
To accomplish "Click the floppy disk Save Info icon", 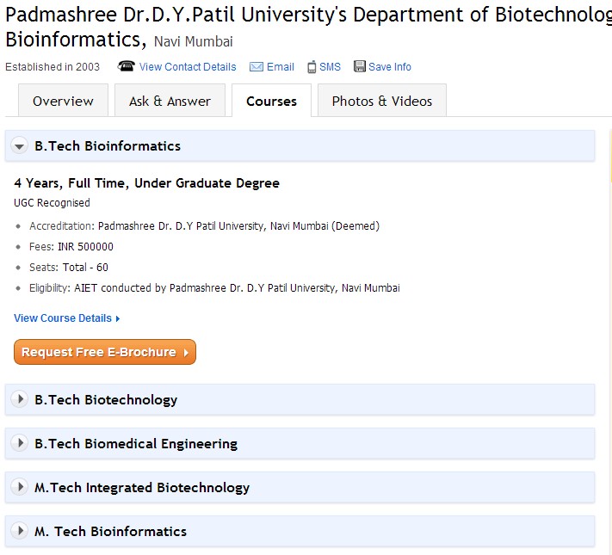I will (360, 66).
